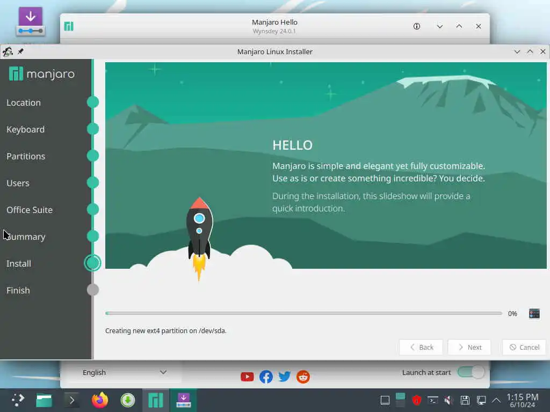
Task: Open the network display tray icon
Action: click(x=481, y=400)
